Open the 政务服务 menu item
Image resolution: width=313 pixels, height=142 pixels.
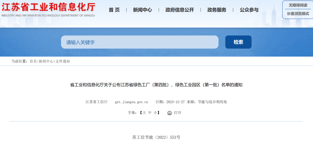pyautogui.click(x=217, y=10)
